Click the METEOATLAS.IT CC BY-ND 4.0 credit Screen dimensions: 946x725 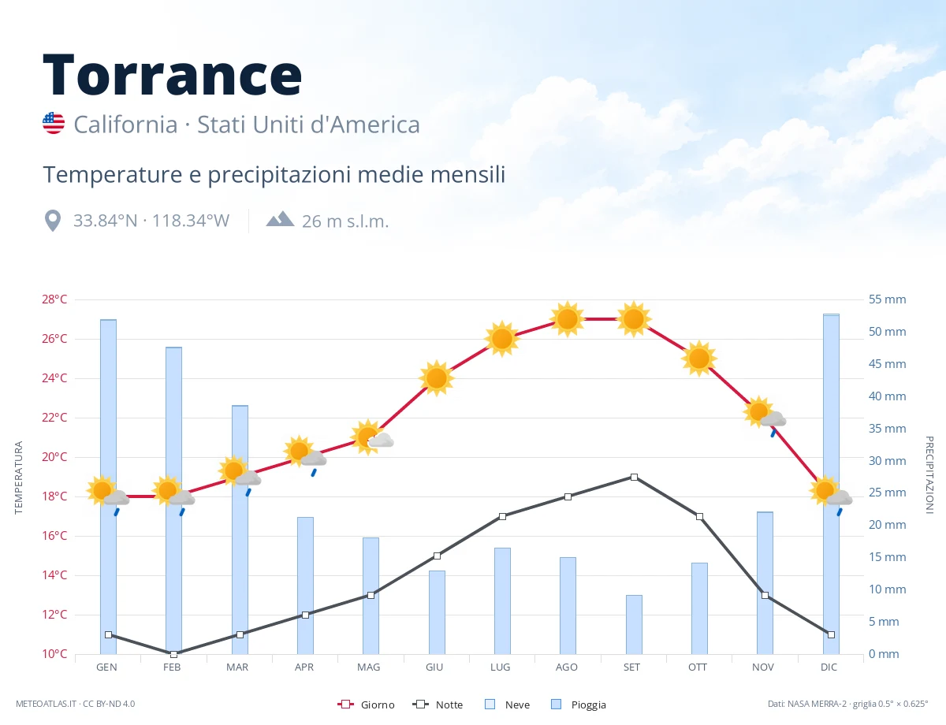[x=76, y=704]
